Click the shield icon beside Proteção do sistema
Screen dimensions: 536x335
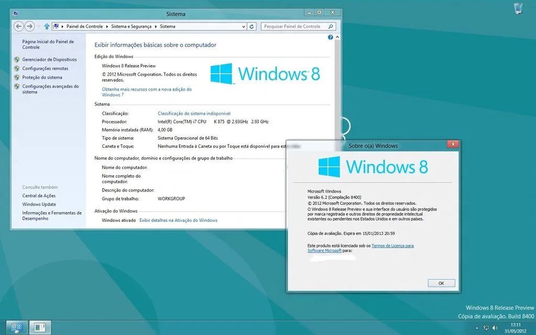(17, 77)
